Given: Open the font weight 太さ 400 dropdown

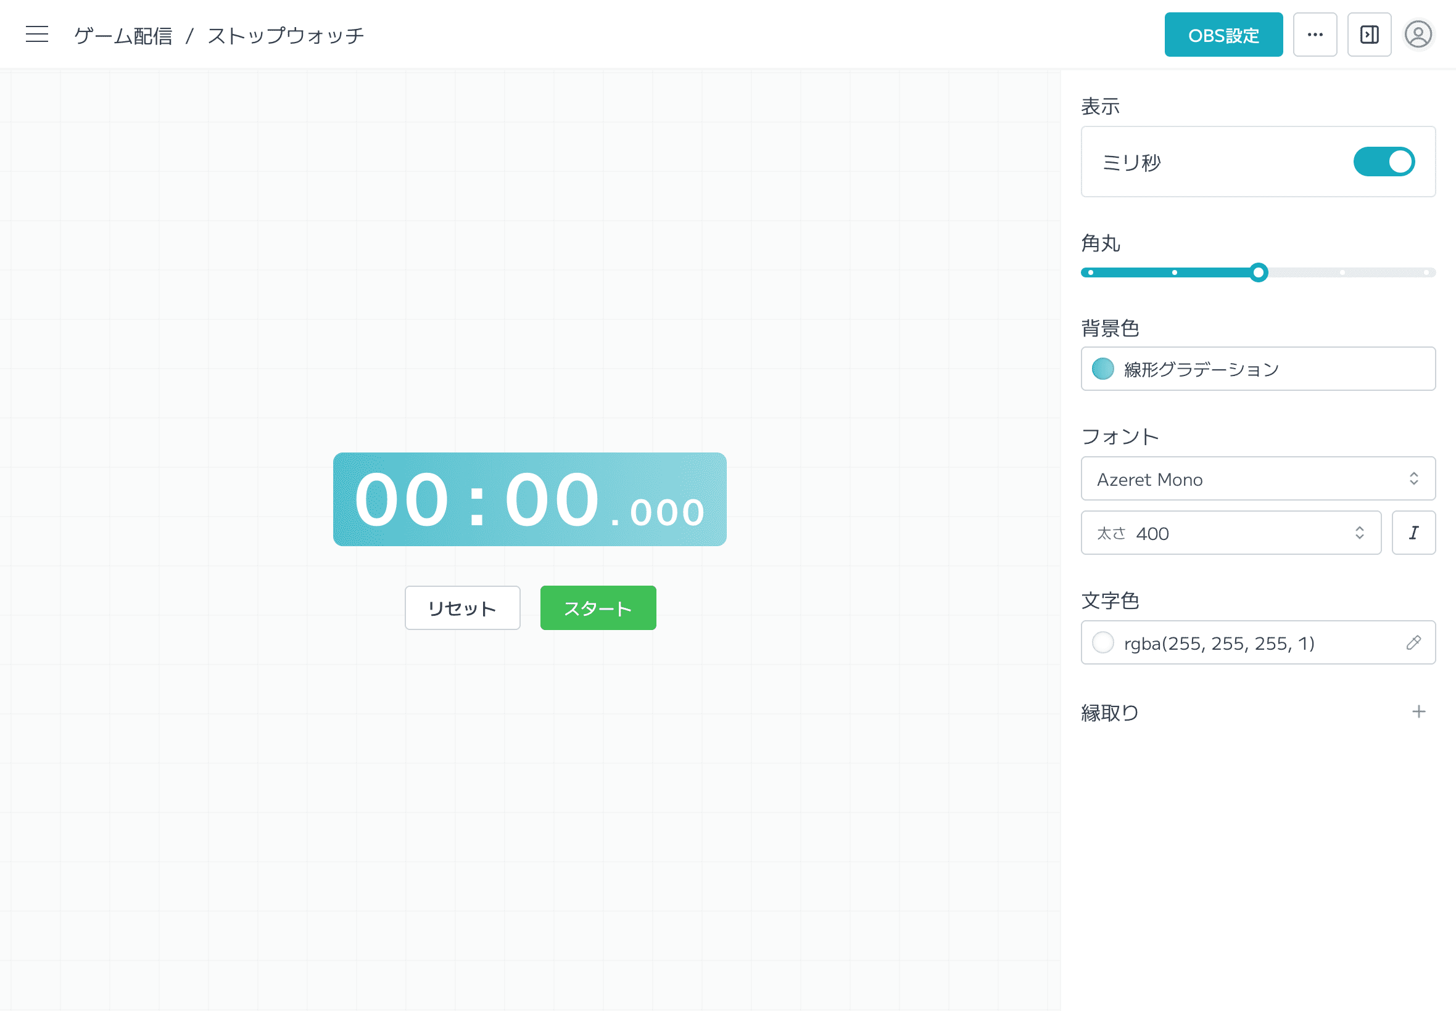Looking at the screenshot, I should click(1231, 533).
